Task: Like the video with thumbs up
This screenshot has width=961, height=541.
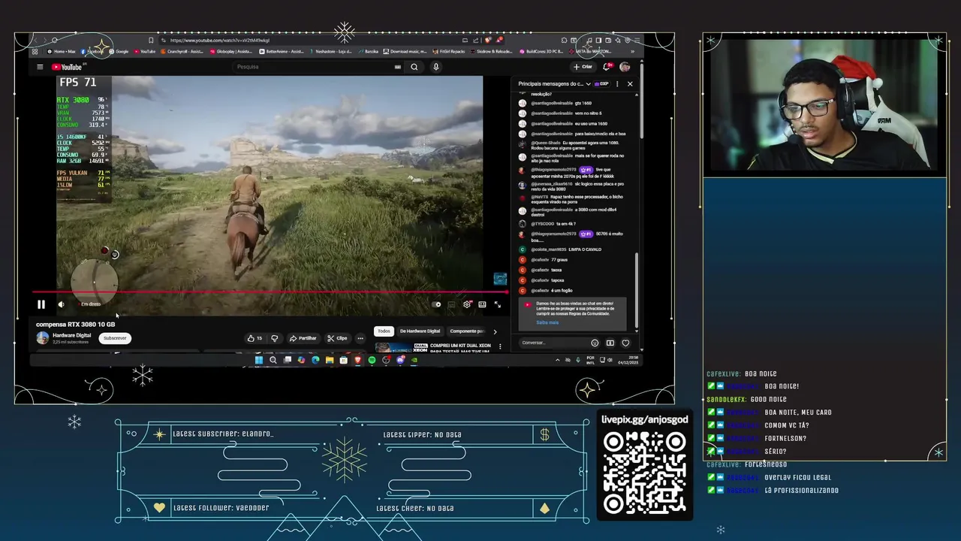Action: (x=255, y=338)
